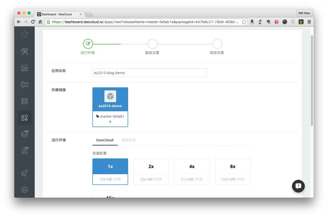This screenshot has height=218, width=328.
Task: Click the cube icon on es2015-demo card
Action: pos(110,96)
